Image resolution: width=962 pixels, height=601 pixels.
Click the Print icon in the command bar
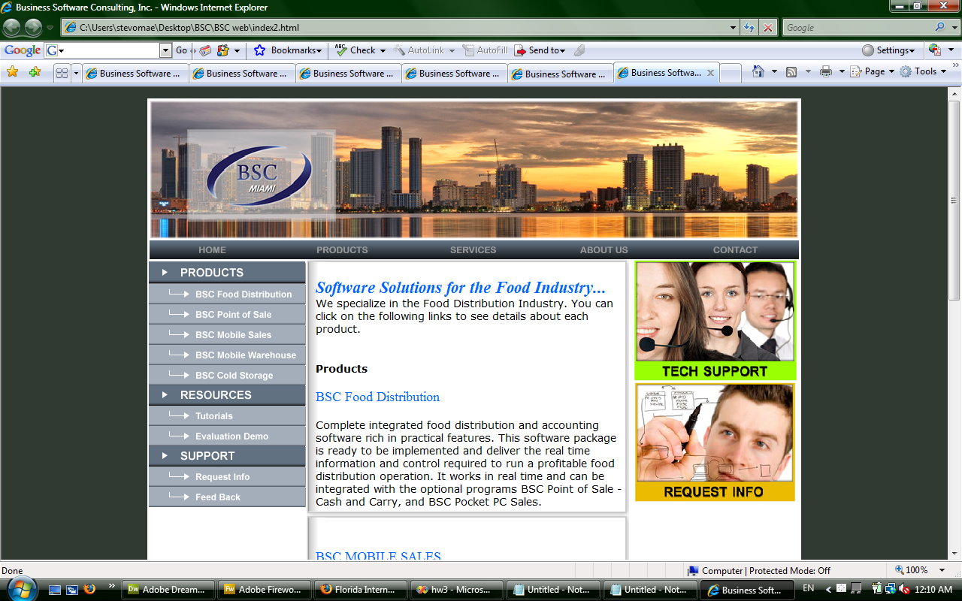[826, 71]
